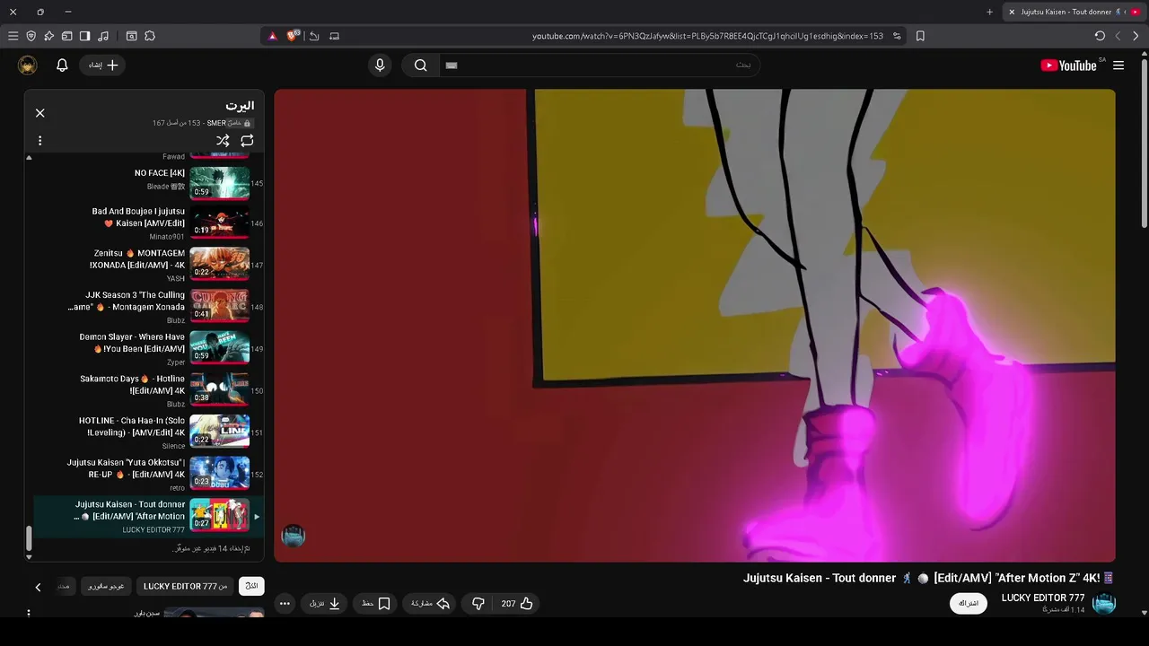1149x646 pixels.
Task: Play Sakamoto Days - Hotline video
Action: coord(148,390)
